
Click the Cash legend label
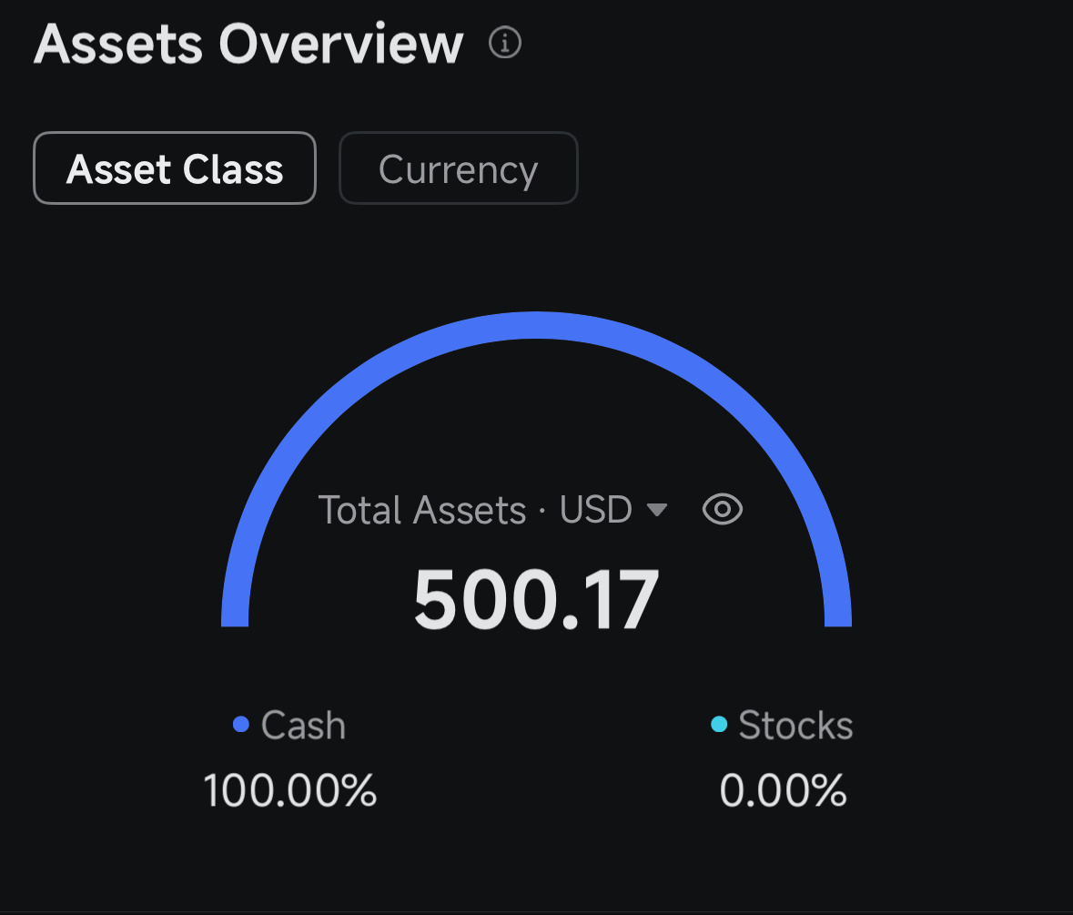(x=303, y=726)
